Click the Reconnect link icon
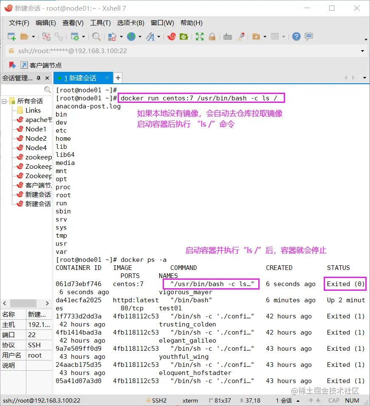370x406 pixels. [59, 37]
